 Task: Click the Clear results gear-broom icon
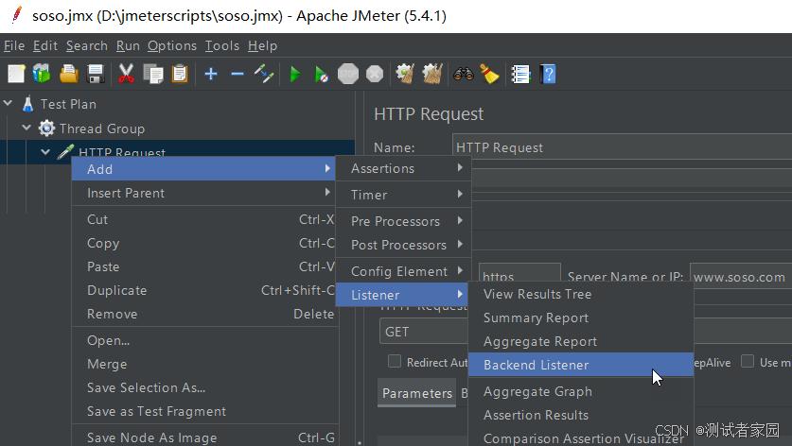pos(405,74)
